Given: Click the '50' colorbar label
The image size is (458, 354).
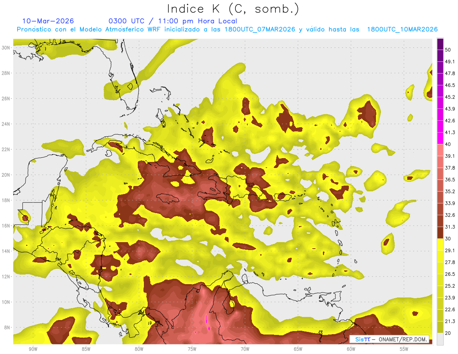Looking at the screenshot, I should 448,50.
